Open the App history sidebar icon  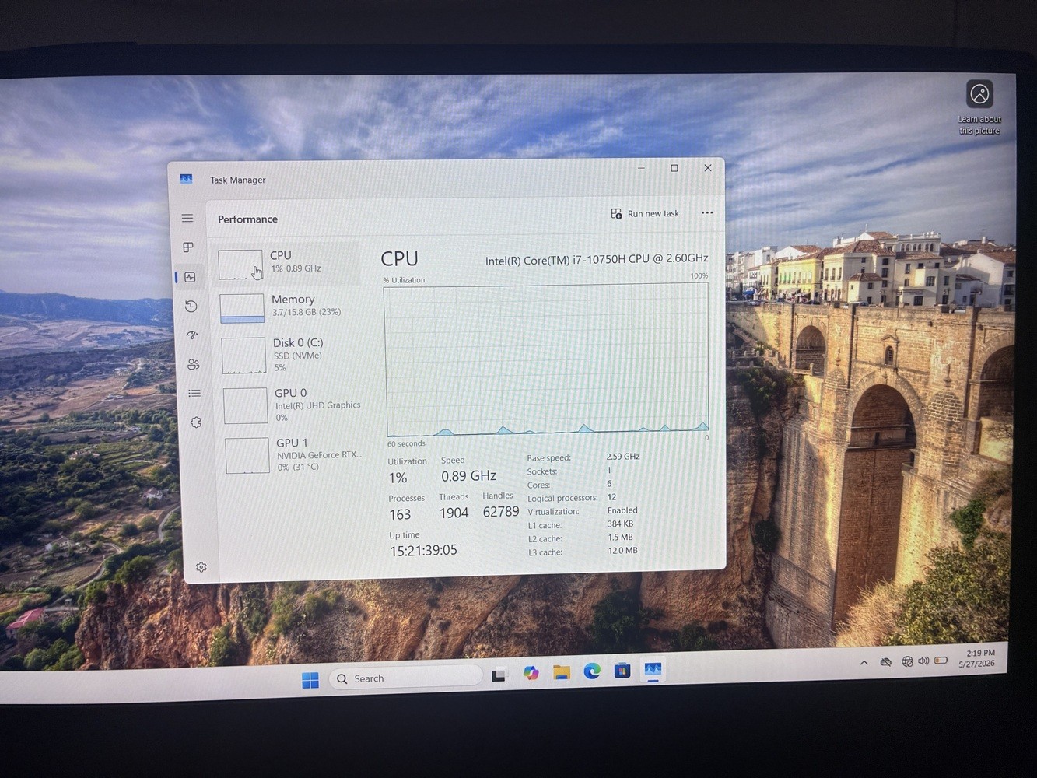(x=191, y=307)
